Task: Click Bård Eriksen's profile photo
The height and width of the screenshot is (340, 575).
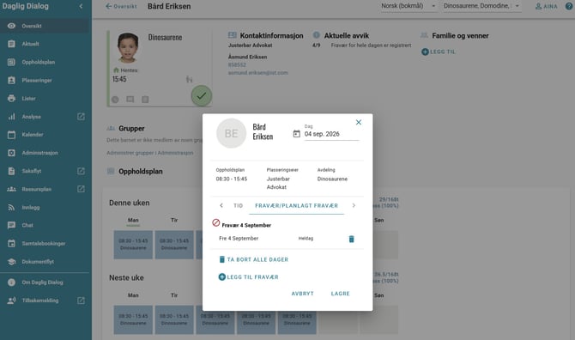Action: (128, 48)
